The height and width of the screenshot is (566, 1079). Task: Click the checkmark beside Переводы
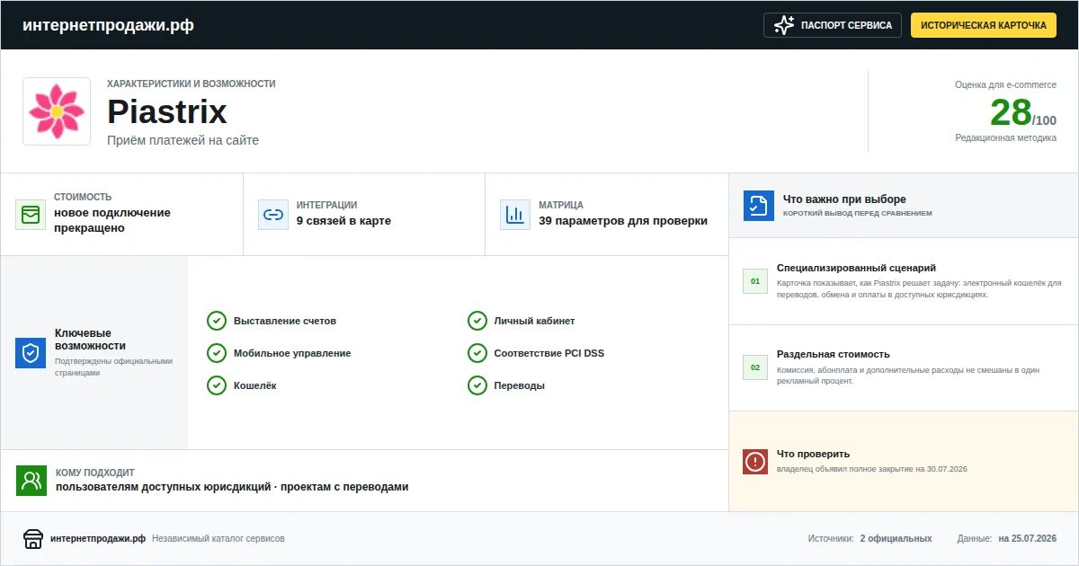(477, 385)
